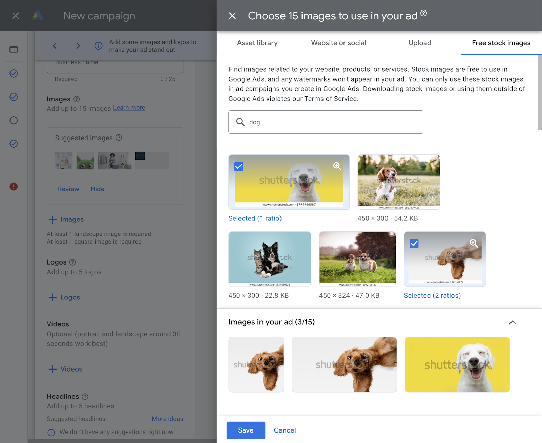Screen dimensions: 542x443
Task: Click the Save button
Action: point(246,430)
